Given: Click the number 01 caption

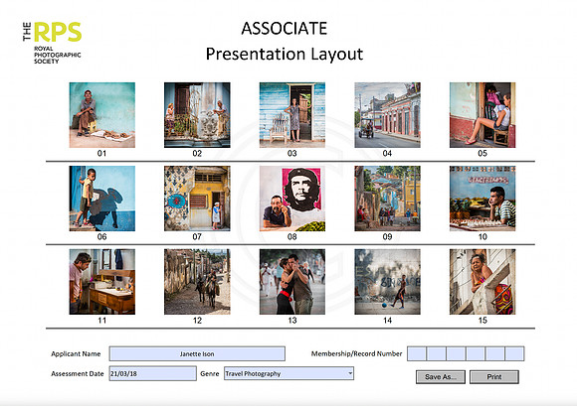Looking at the screenshot, I should pyautogui.click(x=101, y=154).
